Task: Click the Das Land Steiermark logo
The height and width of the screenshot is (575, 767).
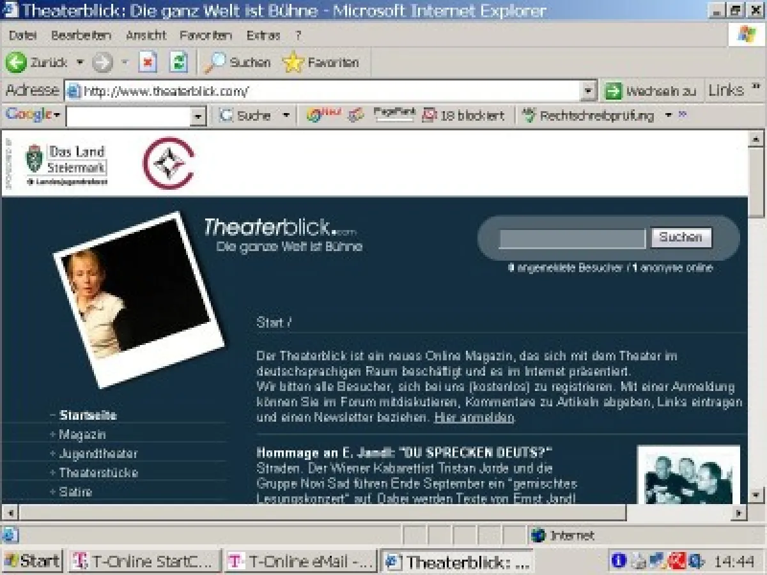Action: 66,164
